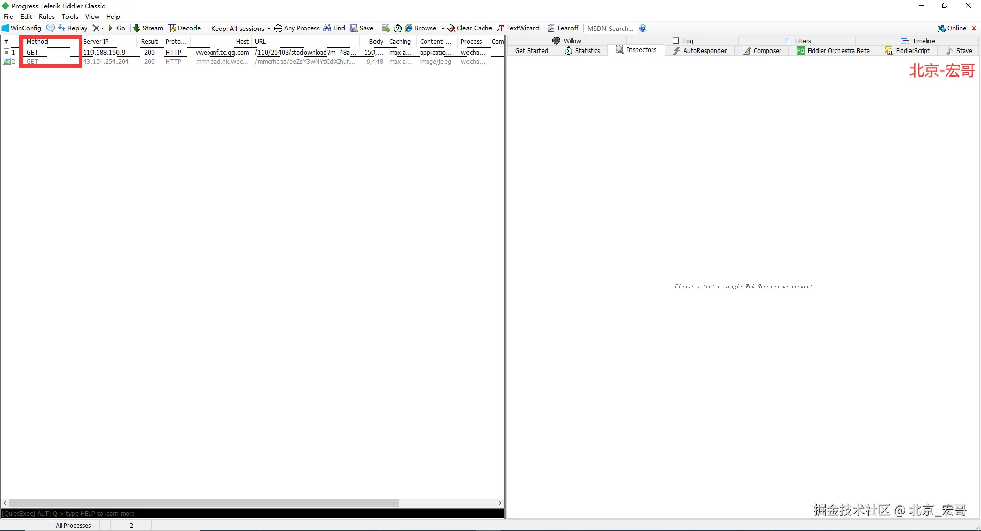Click the All Processes status bar filter
This screenshot has width=981, height=531.
(x=69, y=525)
